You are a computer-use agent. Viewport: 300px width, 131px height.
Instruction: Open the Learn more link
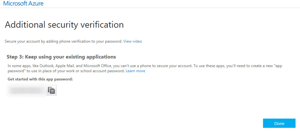[135, 71]
